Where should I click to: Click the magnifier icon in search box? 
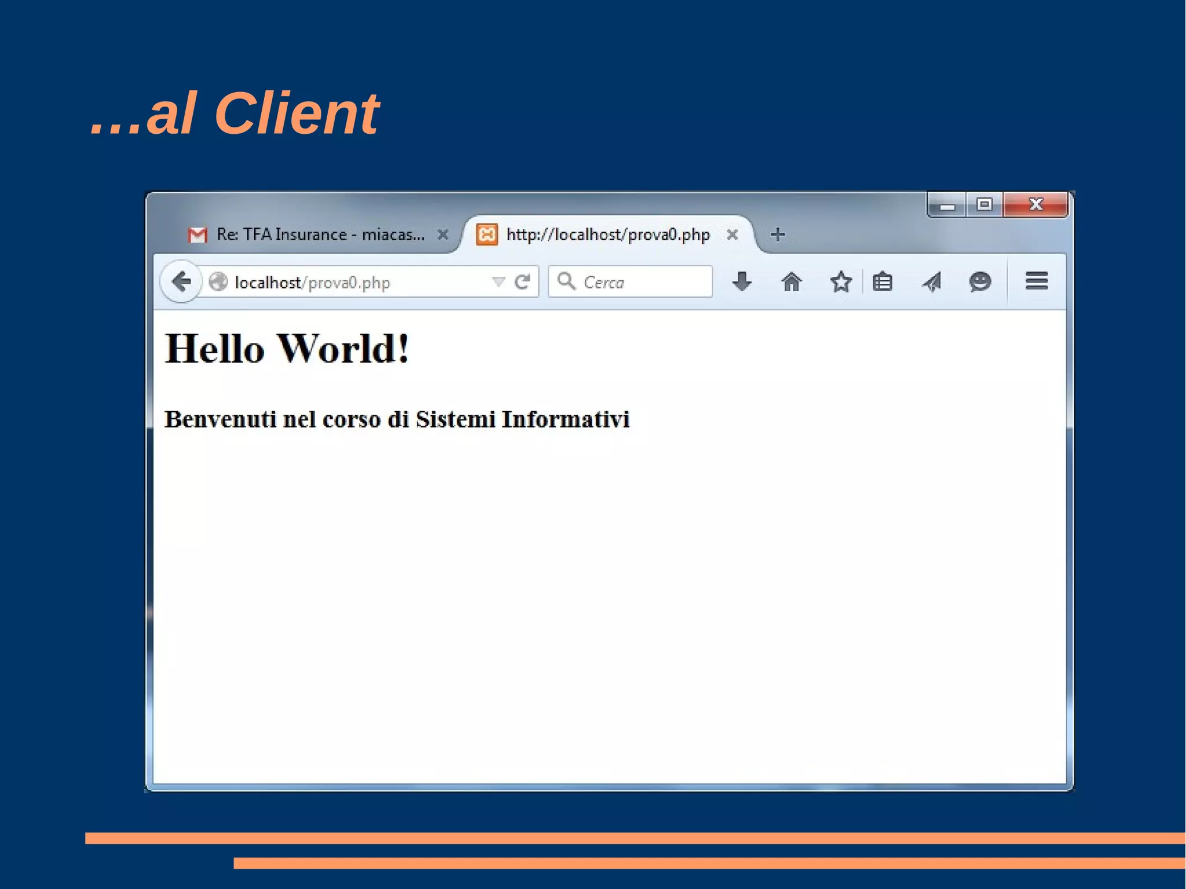tap(566, 281)
